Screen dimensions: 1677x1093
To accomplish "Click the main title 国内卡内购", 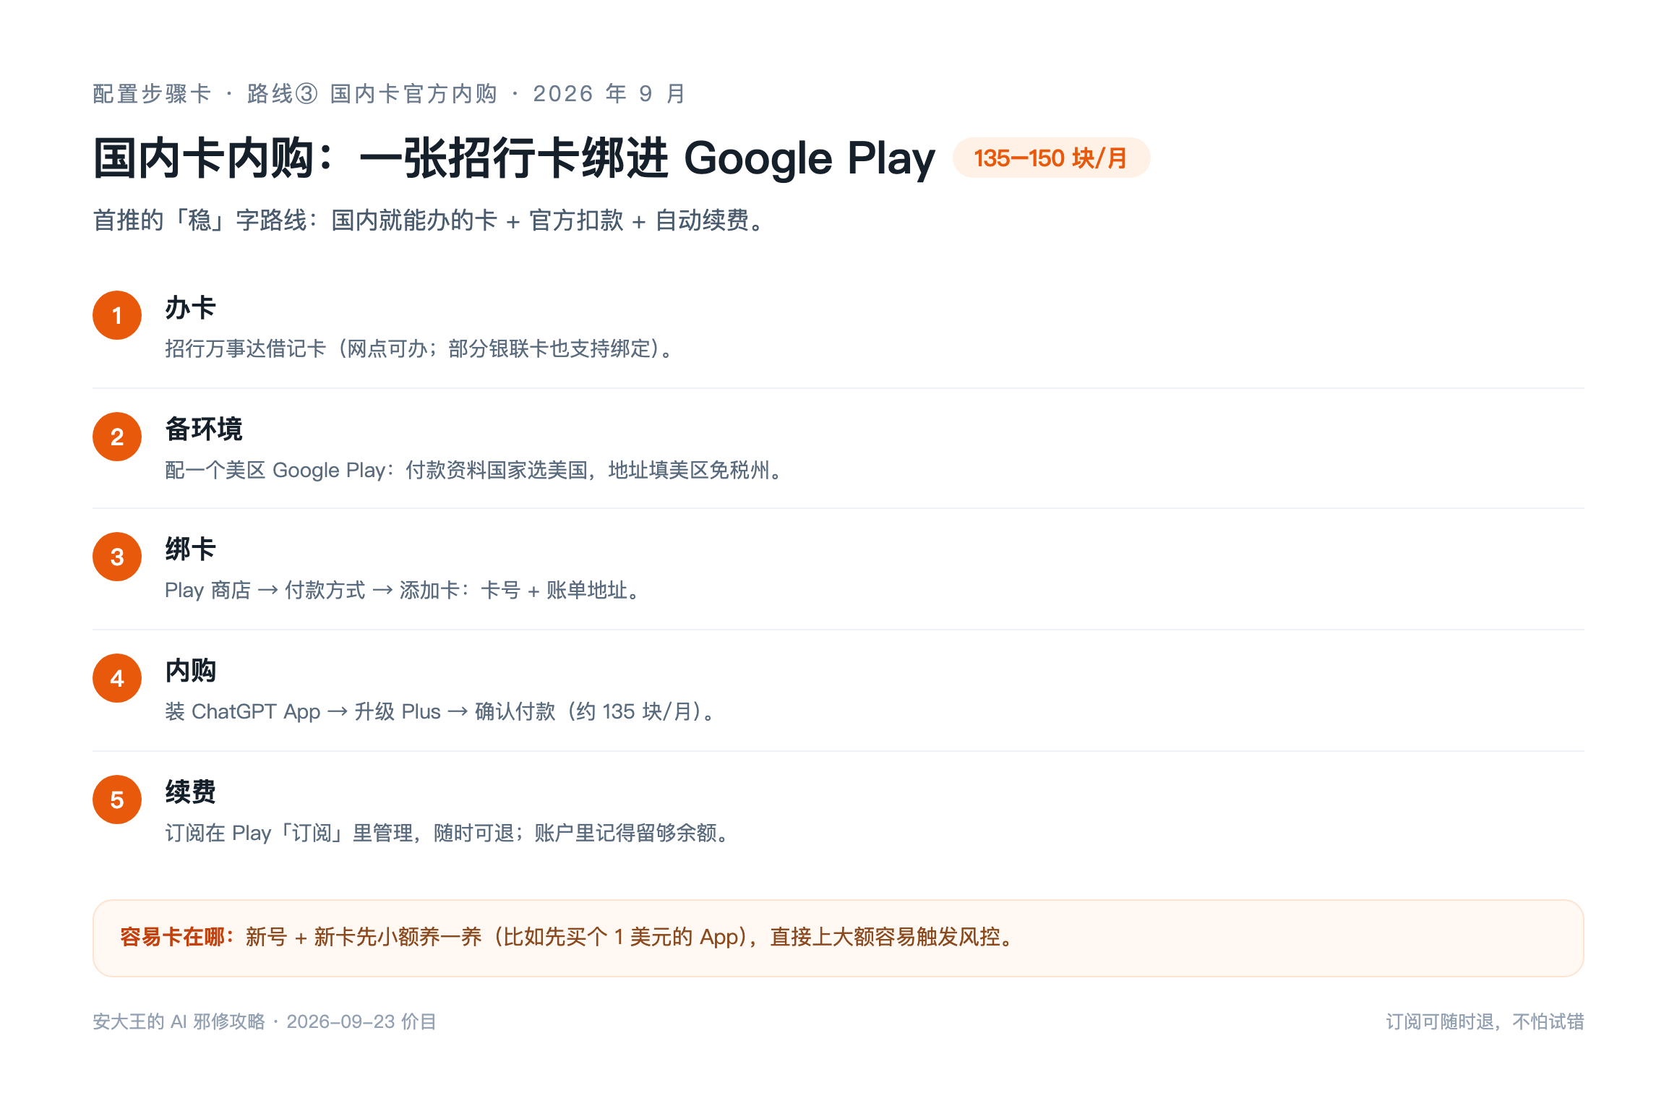I will 514,158.
